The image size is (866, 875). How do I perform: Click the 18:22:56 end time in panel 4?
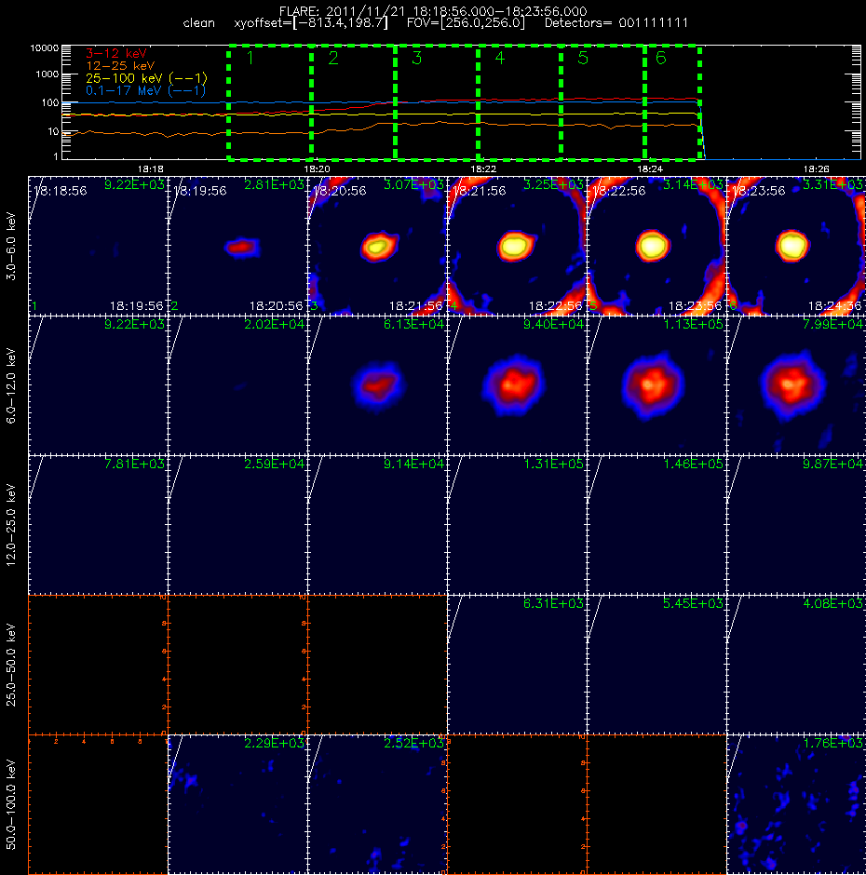coord(556,306)
